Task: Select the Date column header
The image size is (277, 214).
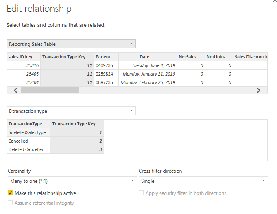Action: [148, 57]
